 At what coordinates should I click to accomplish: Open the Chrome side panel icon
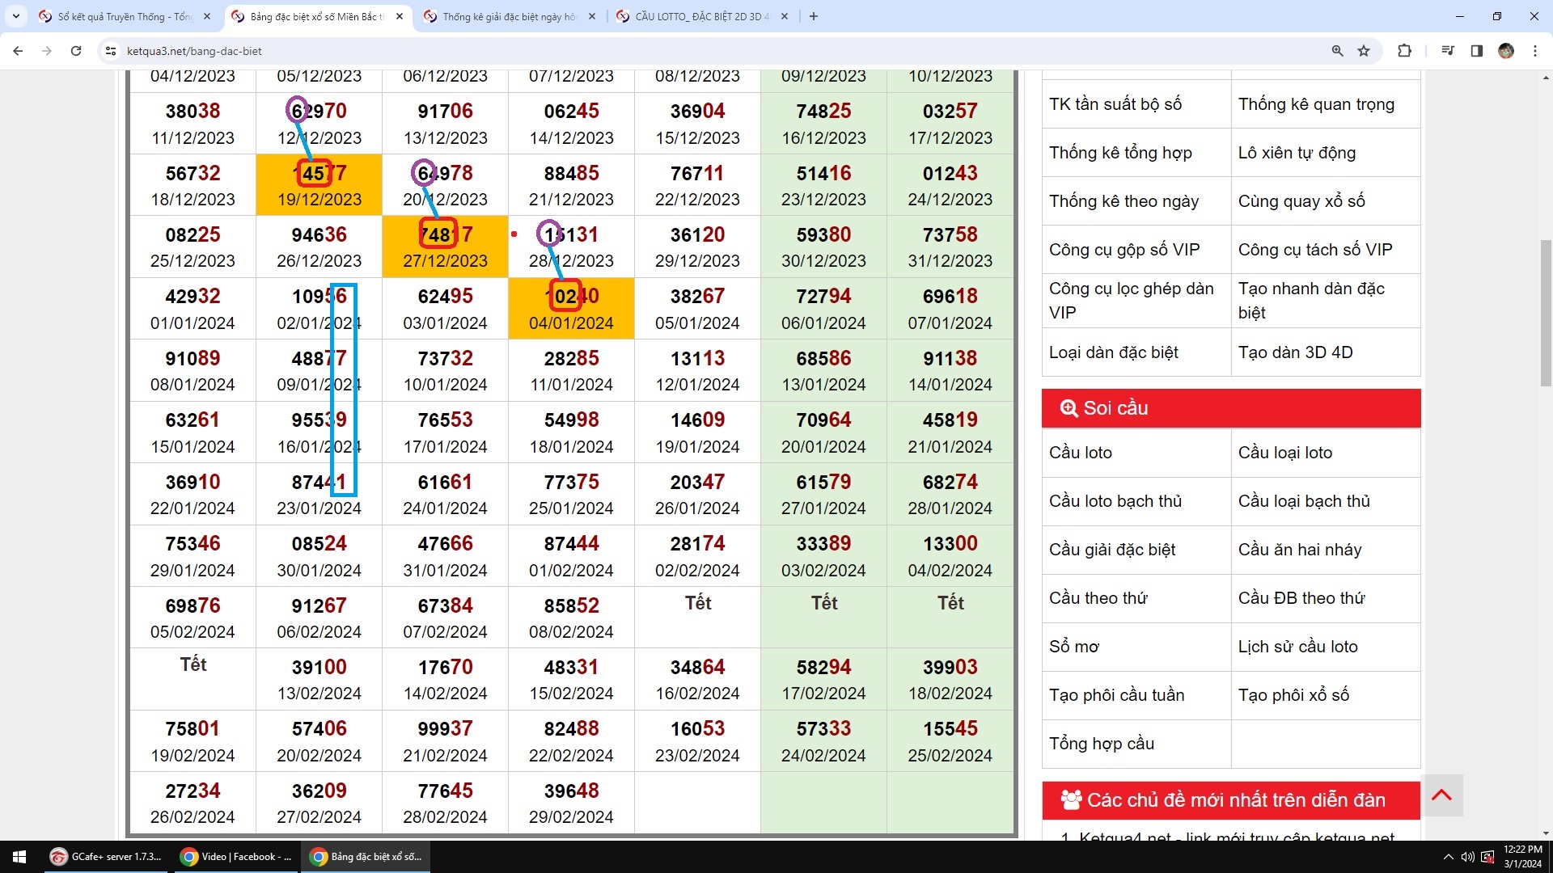coord(1476,51)
